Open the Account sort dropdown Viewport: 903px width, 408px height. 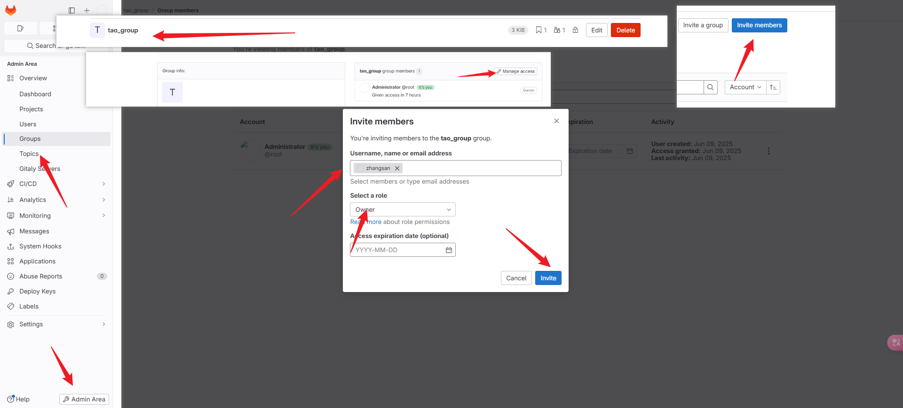(x=745, y=87)
